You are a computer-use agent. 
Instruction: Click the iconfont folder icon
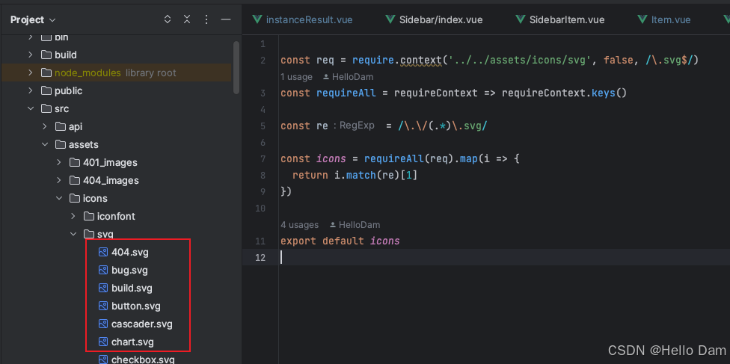click(88, 217)
